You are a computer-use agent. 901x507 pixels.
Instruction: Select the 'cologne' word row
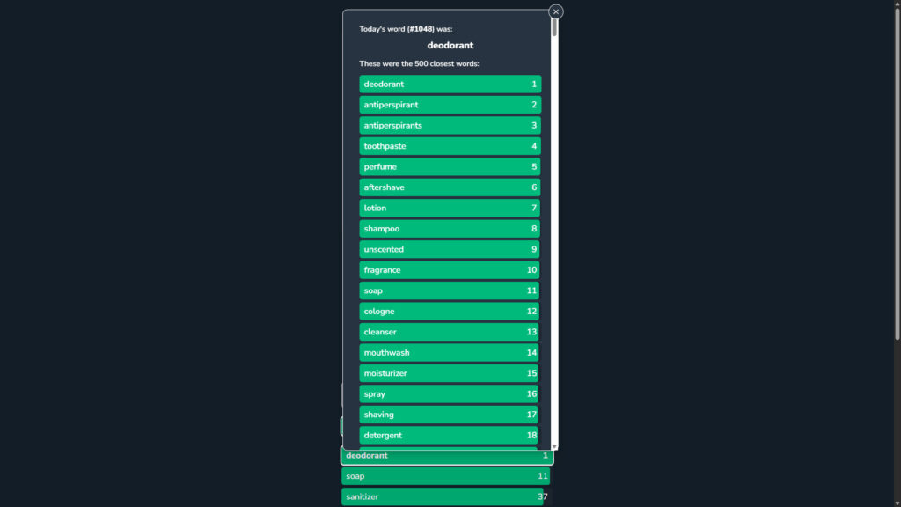tap(450, 312)
